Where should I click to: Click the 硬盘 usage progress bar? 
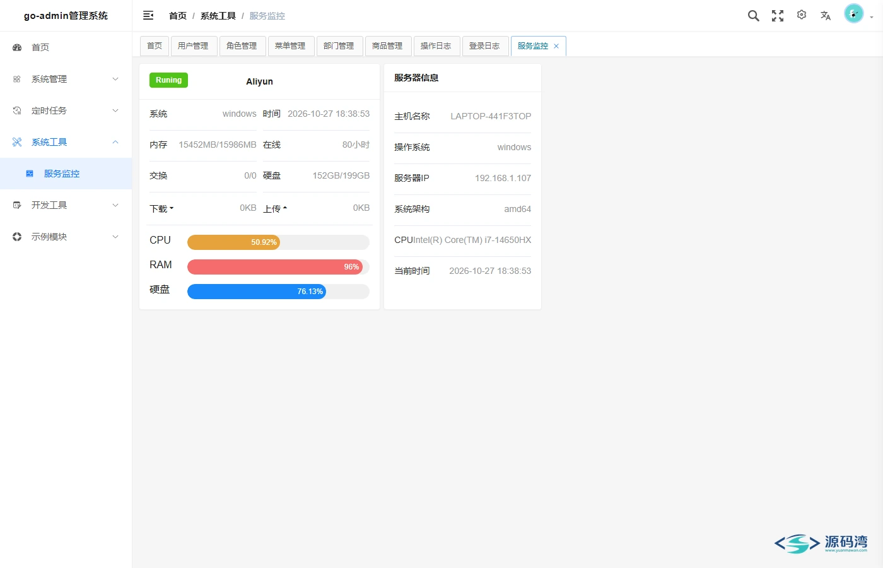click(278, 292)
